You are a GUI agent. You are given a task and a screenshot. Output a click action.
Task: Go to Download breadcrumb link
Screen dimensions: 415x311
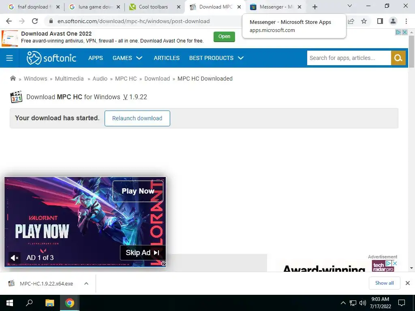[157, 79]
